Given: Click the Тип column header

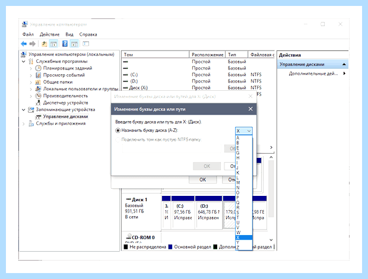Looking at the screenshot, I should coord(237,55).
